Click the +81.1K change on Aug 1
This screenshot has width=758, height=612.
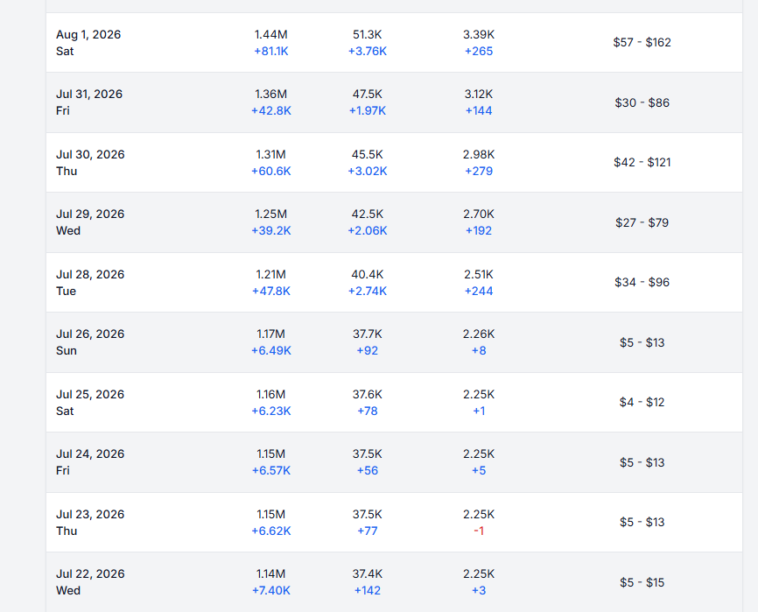pos(271,52)
